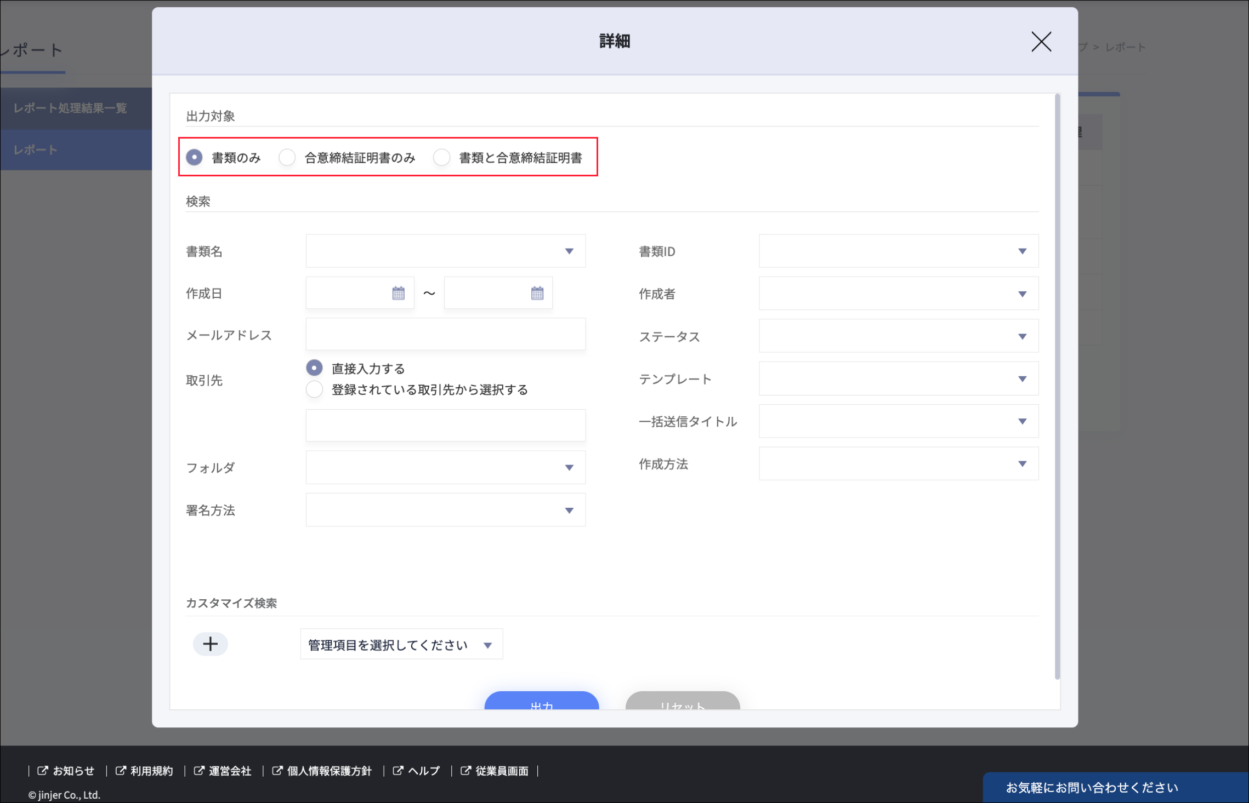Viewport: 1249px width, 803px height.
Task: Select the レポート sidebar item
Action: coord(36,150)
